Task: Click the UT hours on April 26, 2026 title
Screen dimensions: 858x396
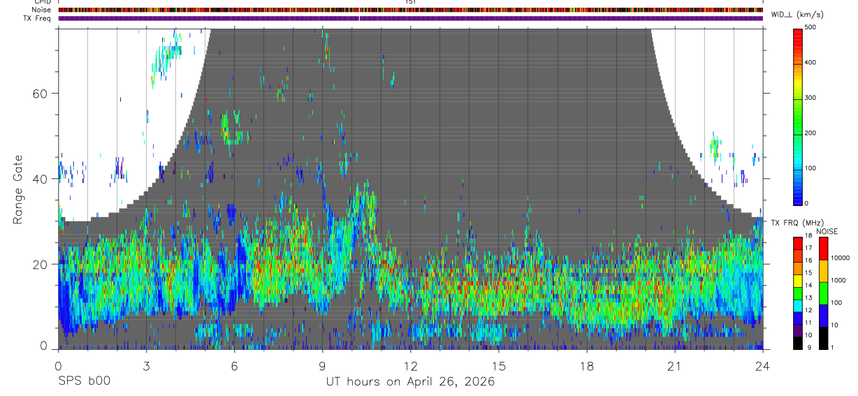Action: point(410,382)
